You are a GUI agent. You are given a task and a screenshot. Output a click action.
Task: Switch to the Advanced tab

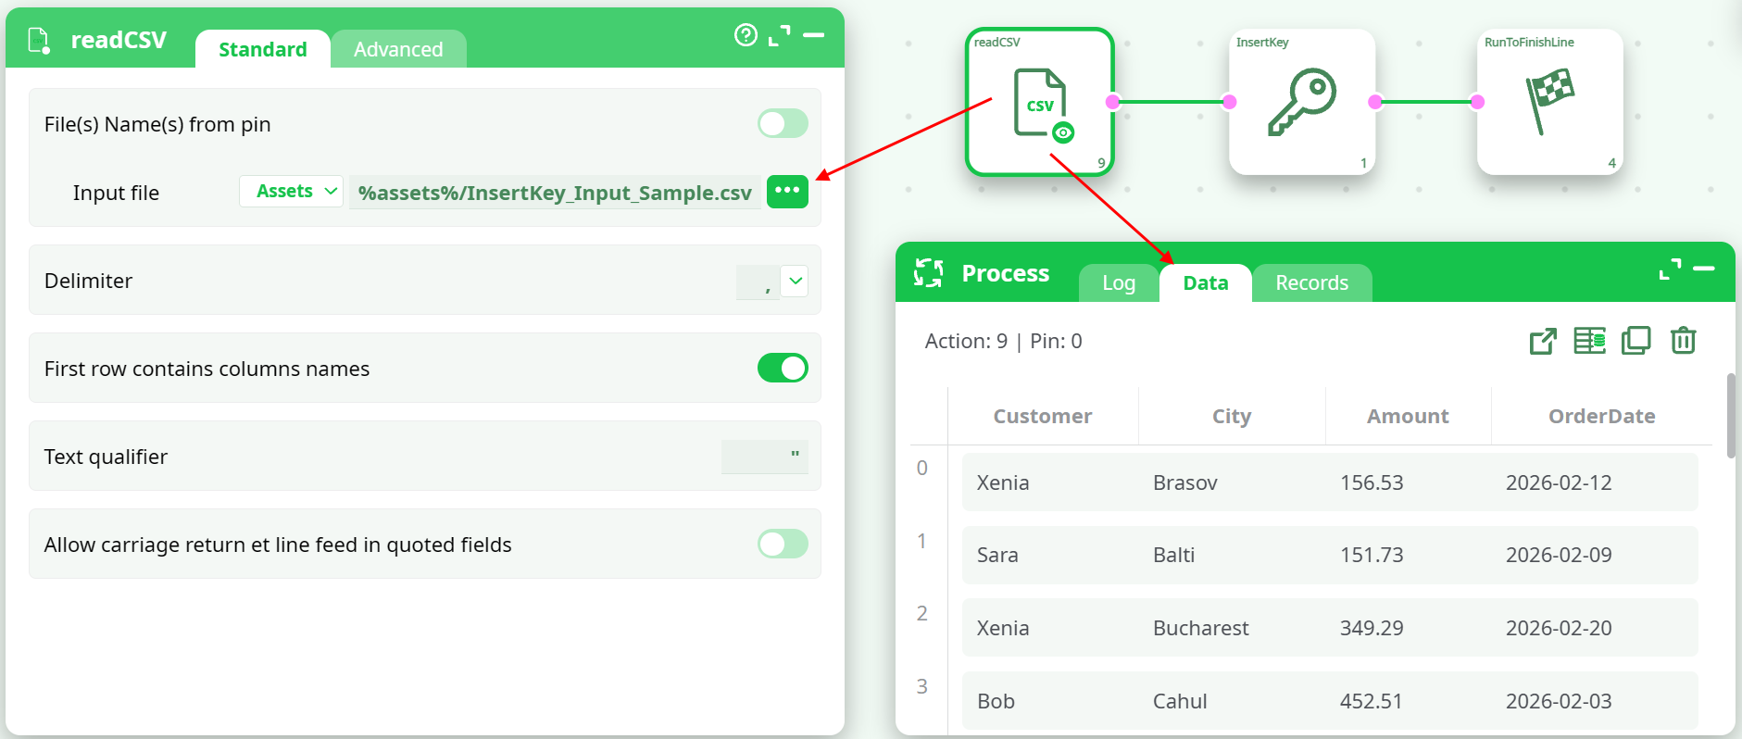tap(398, 49)
